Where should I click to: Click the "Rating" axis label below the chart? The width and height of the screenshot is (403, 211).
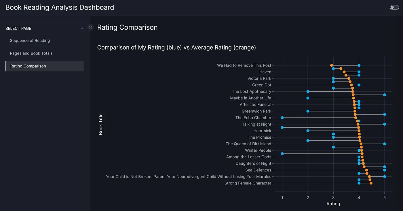pyautogui.click(x=333, y=204)
